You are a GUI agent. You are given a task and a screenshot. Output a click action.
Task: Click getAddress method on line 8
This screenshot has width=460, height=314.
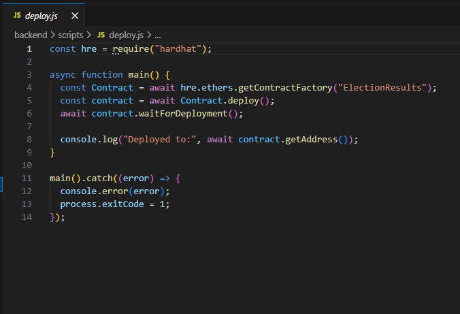coord(312,140)
